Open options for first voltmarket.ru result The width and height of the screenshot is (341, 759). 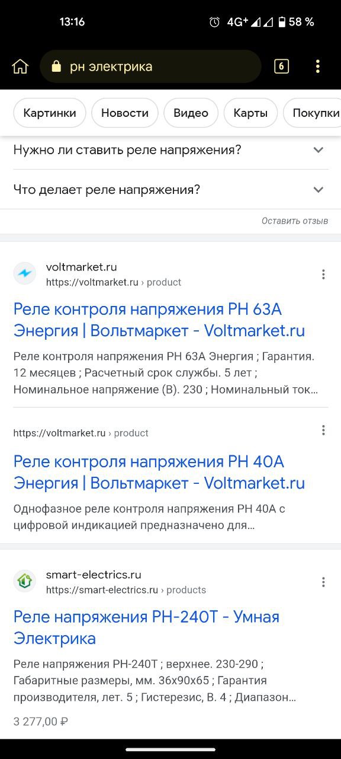pos(323,274)
